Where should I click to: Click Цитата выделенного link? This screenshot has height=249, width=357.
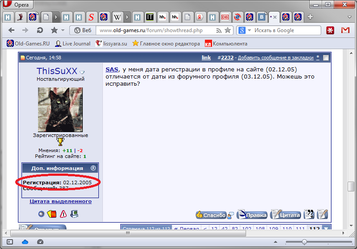click(x=60, y=201)
